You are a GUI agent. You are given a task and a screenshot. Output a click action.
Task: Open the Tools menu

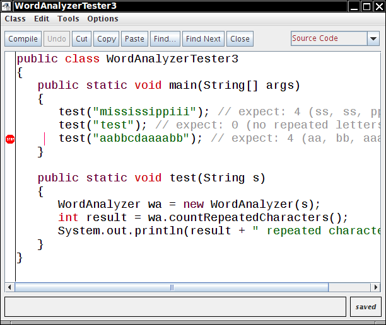pyautogui.click(x=68, y=19)
